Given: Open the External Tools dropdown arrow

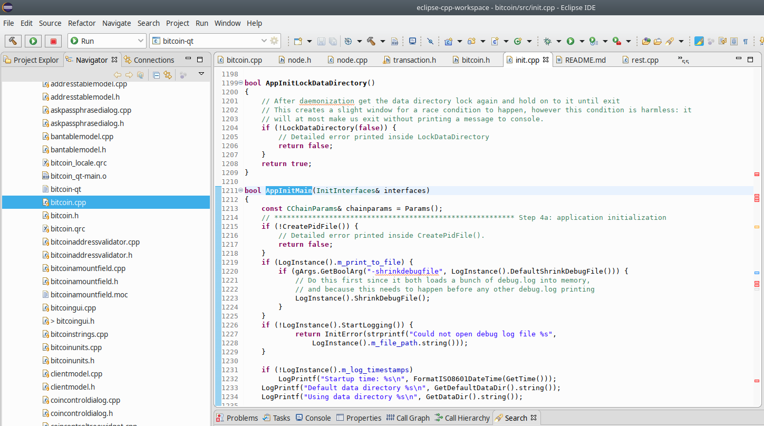Looking at the screenshot, I should (628, 41).
